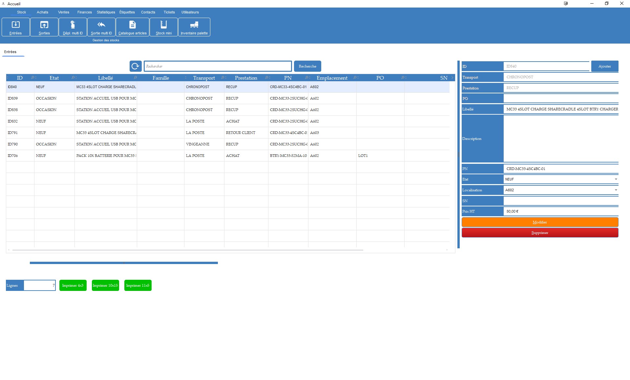Open Catalogue articles
This screenshot has width=630, height=380.
133,27
